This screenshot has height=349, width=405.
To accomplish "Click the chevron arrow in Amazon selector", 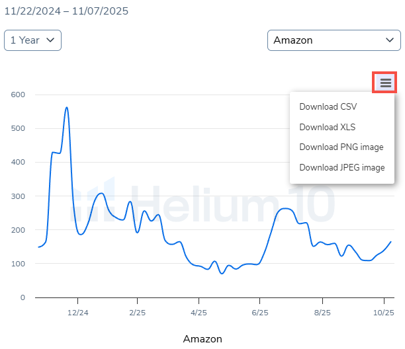I will [390, 40].
